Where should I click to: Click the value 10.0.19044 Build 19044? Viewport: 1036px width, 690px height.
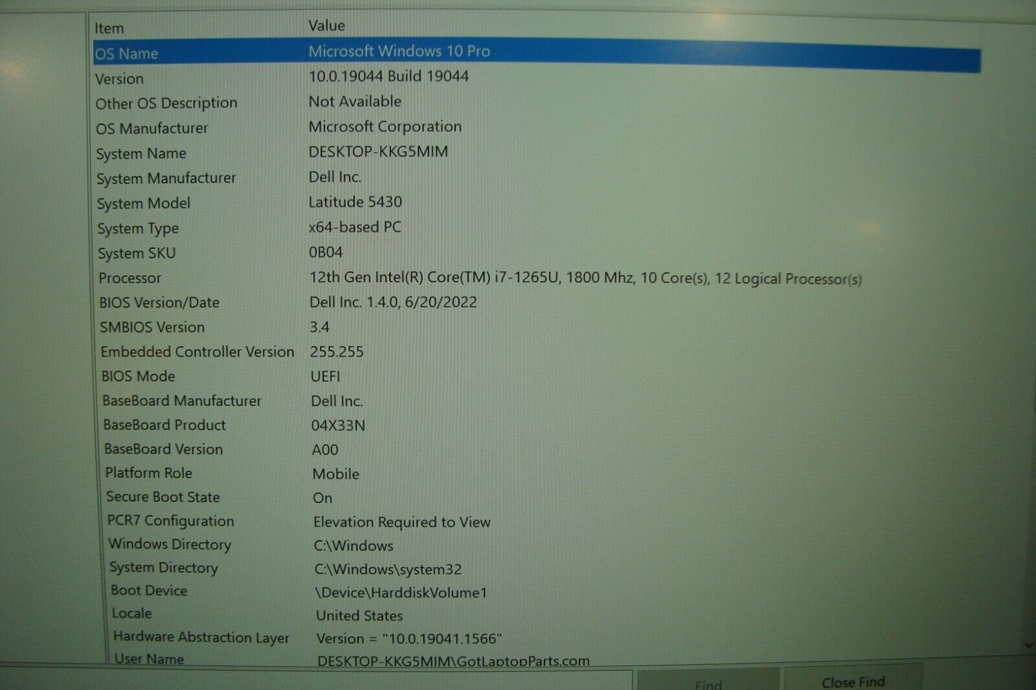[388, 76]
